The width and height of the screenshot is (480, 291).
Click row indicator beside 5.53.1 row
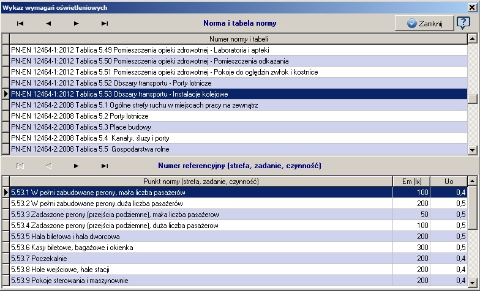(6, 193)
